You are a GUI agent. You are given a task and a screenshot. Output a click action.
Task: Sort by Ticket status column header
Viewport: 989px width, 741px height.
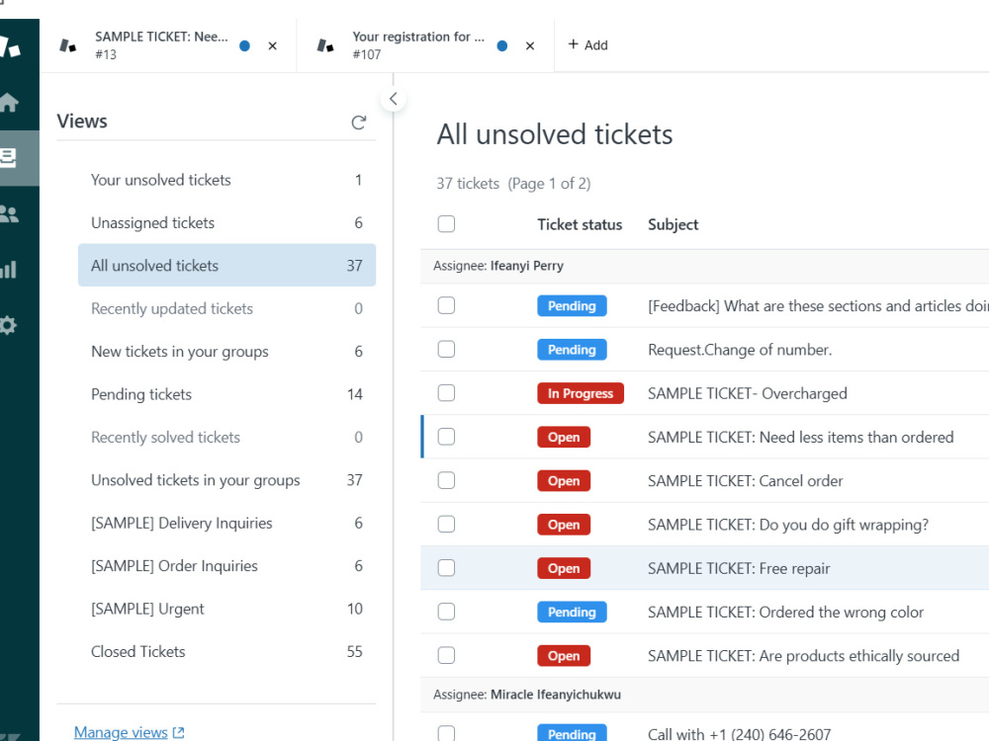[579, 225]
